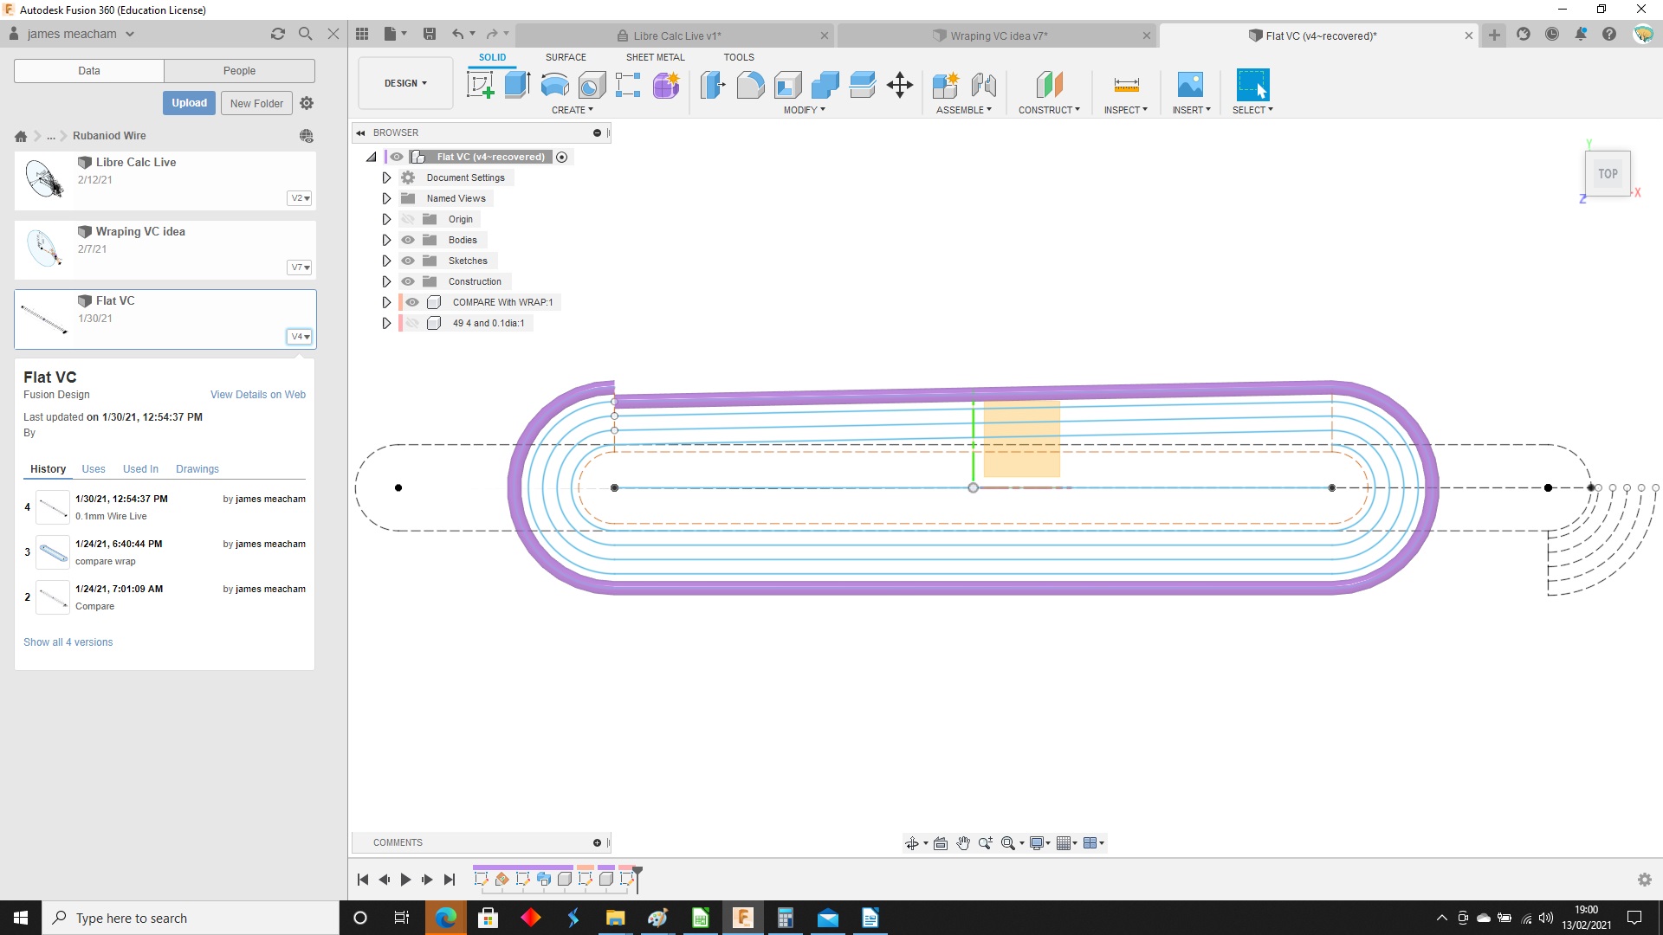Image resolution: width=1663 pixels, height=935 pixels.
Task: Switch to the TOOLS tab
Action: [x=739, y=57]
